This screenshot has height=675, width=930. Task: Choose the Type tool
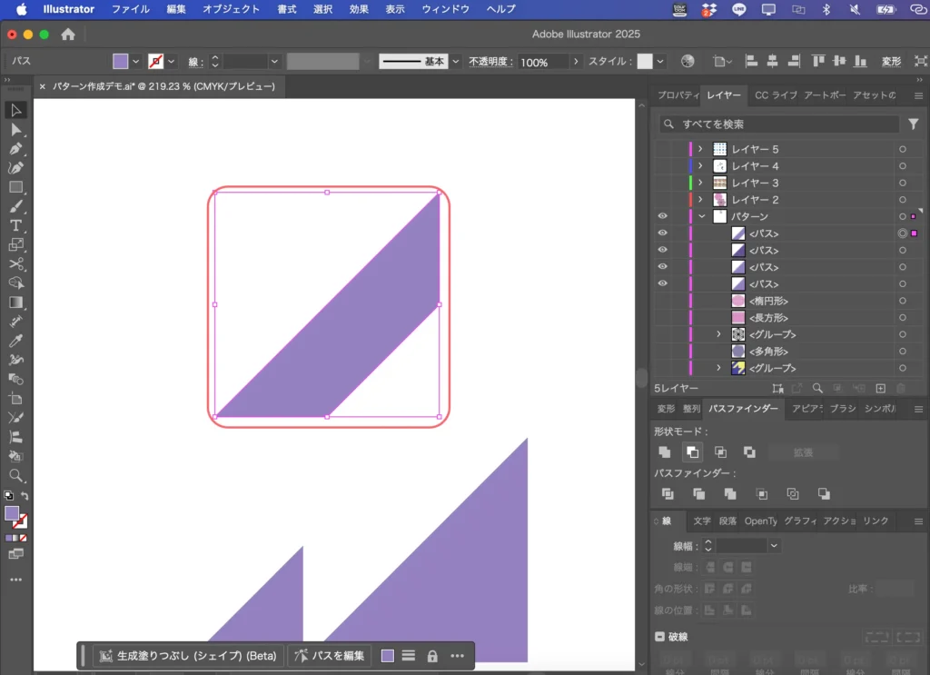tap(16, 225)
